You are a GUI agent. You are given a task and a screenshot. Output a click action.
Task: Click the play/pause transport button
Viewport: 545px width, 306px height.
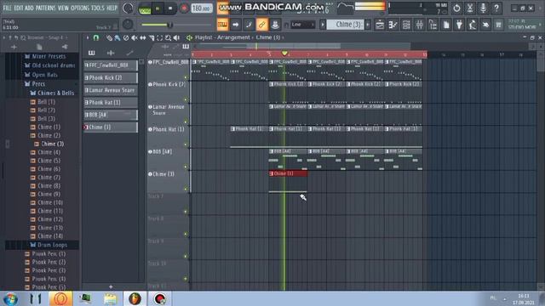pos(158,8)
